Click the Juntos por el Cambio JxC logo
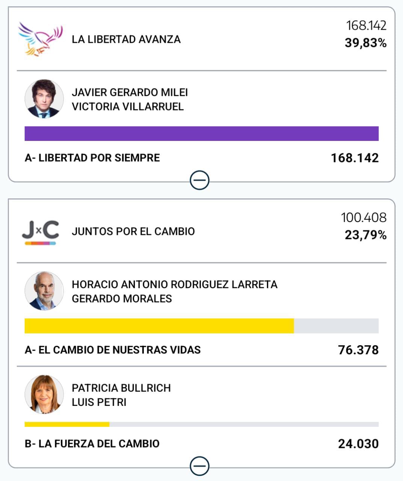Image resolution: width=403 pixels, height=481 pixels. point(40,232)
